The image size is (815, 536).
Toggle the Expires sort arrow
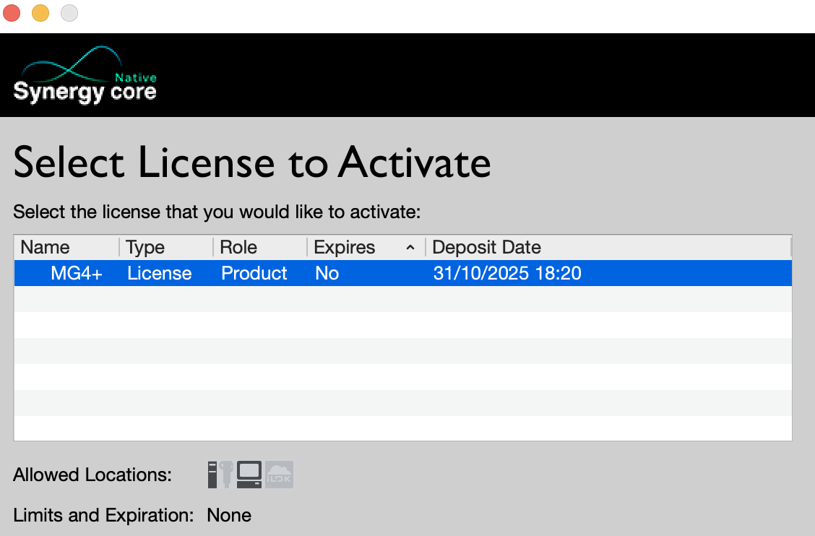pyautogui.click(x=410, y=248)
